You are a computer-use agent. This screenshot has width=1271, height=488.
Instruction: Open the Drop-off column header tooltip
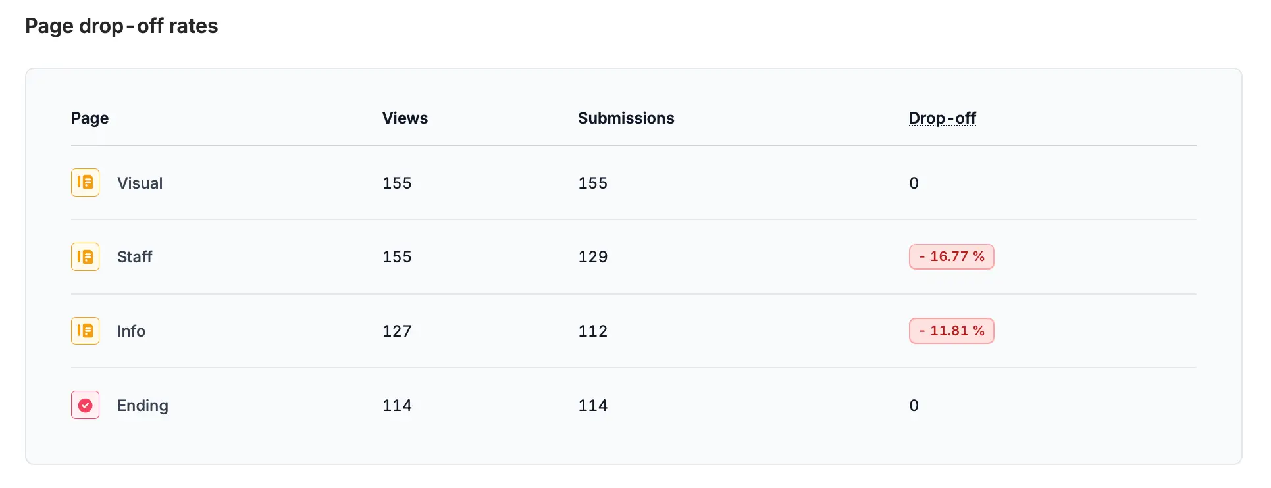(x=942, y=118)
